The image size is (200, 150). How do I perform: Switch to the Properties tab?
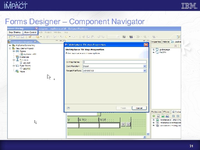(156, 42)
